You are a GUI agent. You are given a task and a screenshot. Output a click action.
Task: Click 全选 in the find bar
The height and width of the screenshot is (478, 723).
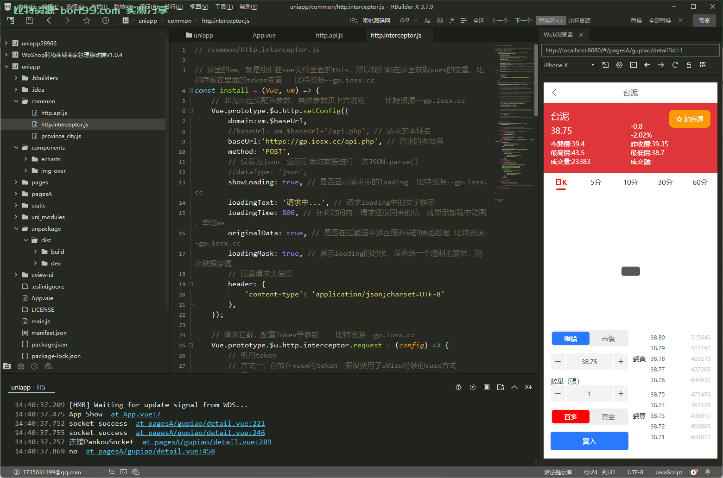click(x=479, y=20)
